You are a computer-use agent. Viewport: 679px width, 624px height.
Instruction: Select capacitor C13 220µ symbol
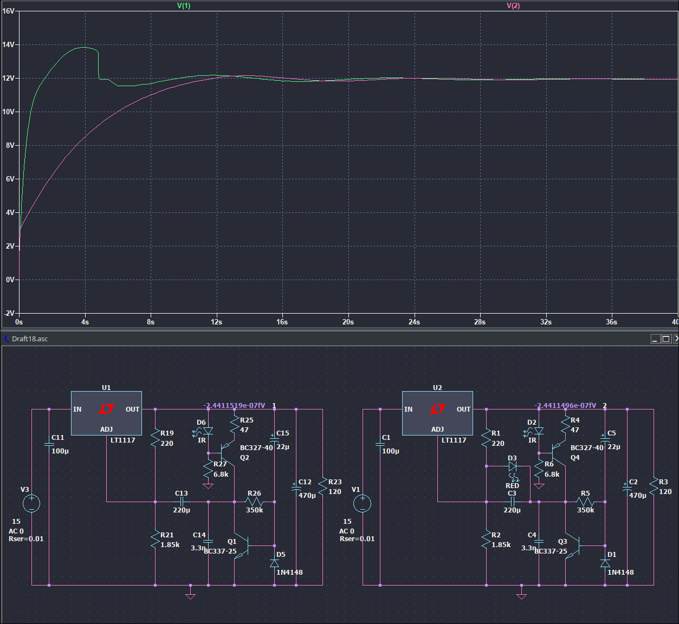(x=182, y=502)
